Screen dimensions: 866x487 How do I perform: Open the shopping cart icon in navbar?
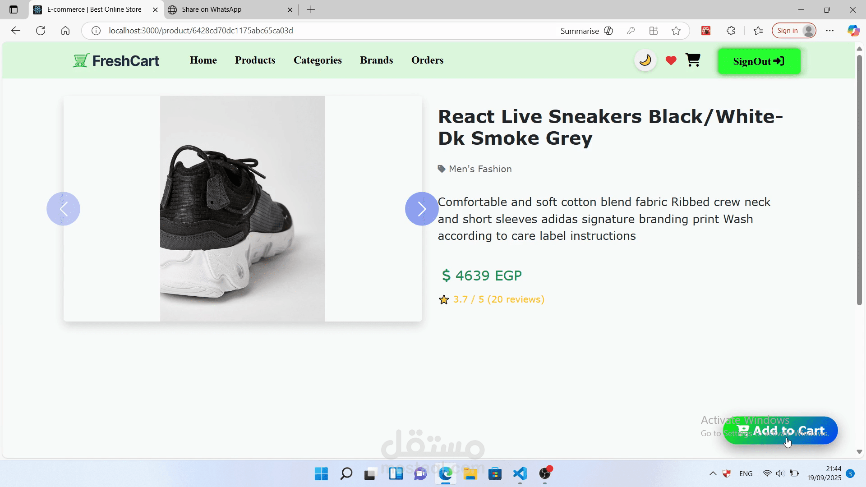(693, 60)
